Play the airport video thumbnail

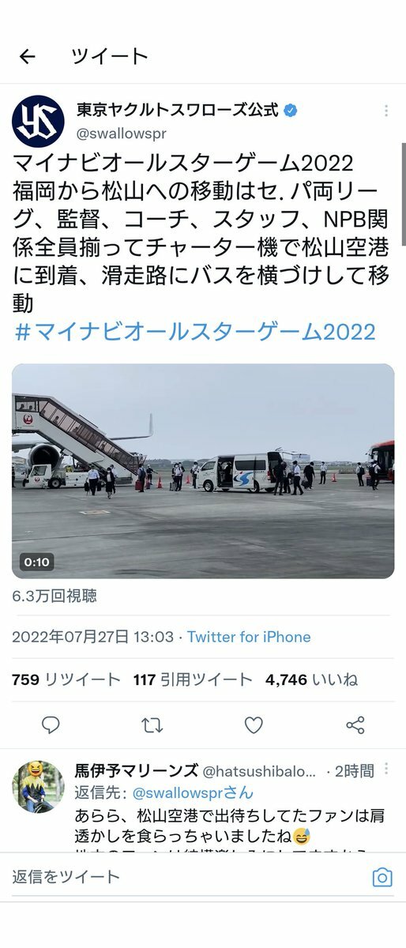[x=203, y=471]
